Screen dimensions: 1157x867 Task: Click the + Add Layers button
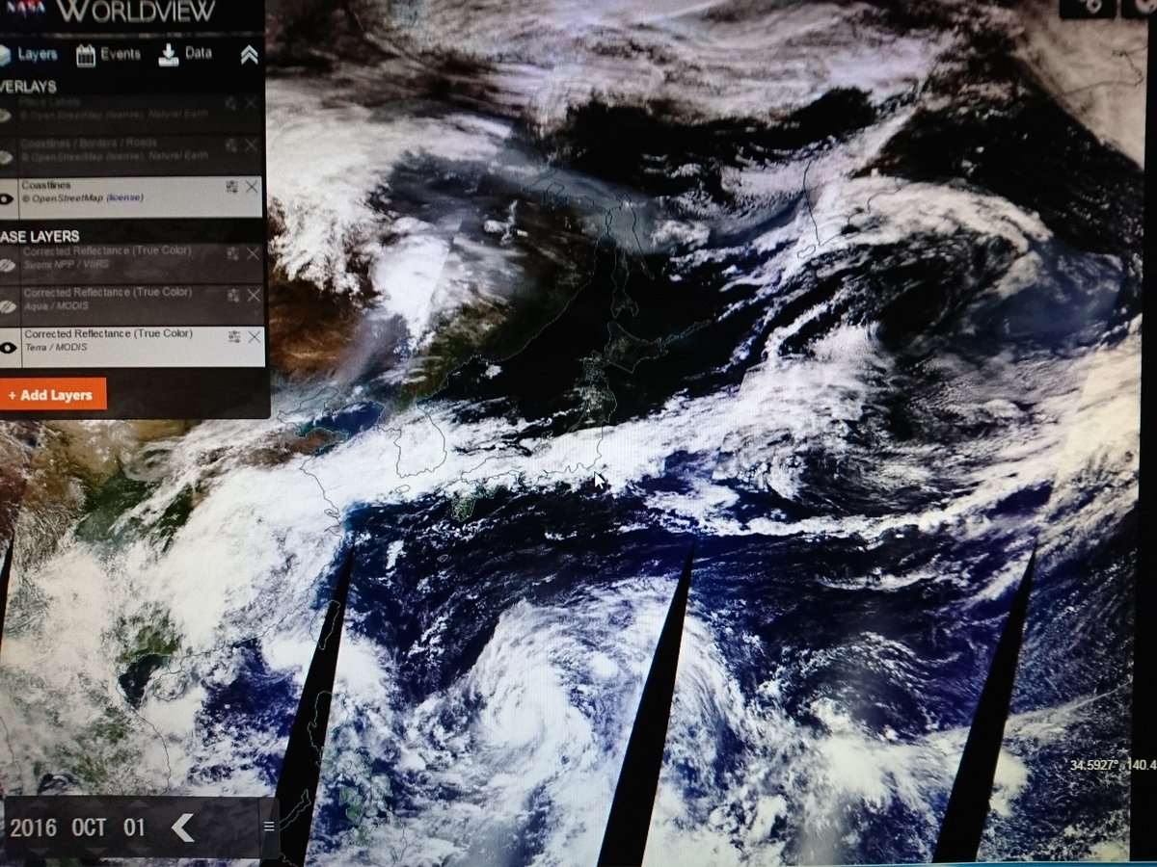52,395
